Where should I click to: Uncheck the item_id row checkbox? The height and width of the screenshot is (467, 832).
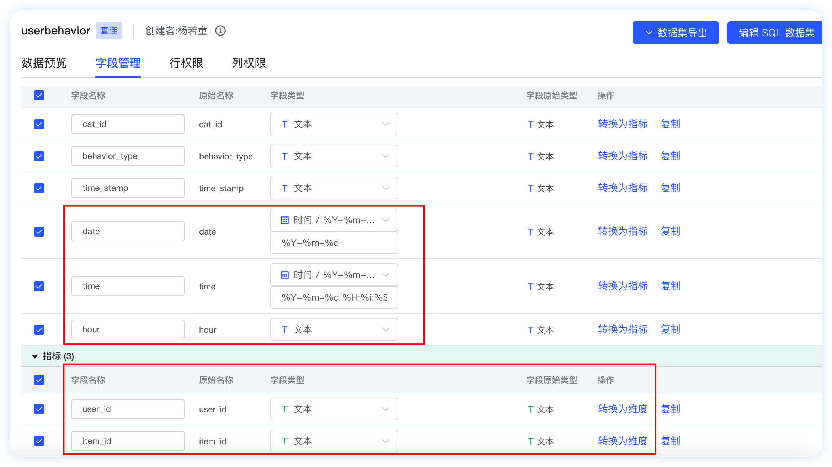click(39, 441)
